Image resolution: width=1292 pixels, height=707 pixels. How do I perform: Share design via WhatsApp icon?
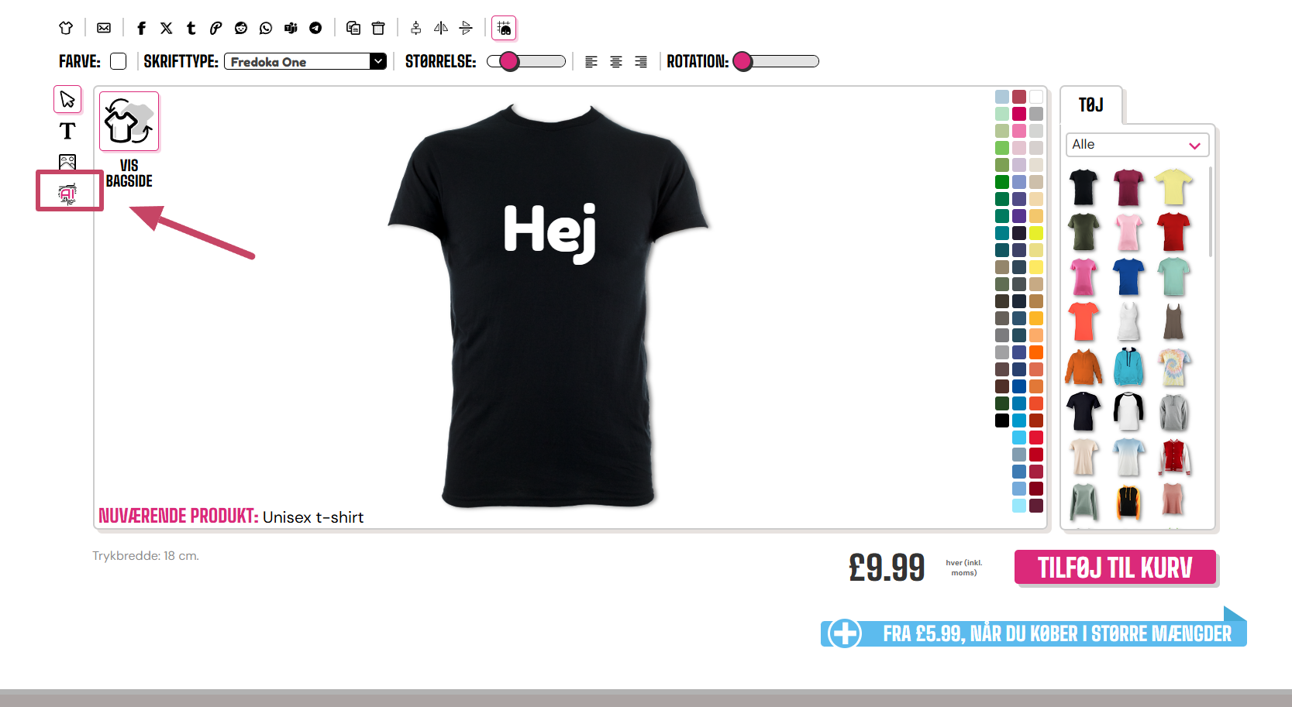(x=266, y=28)
